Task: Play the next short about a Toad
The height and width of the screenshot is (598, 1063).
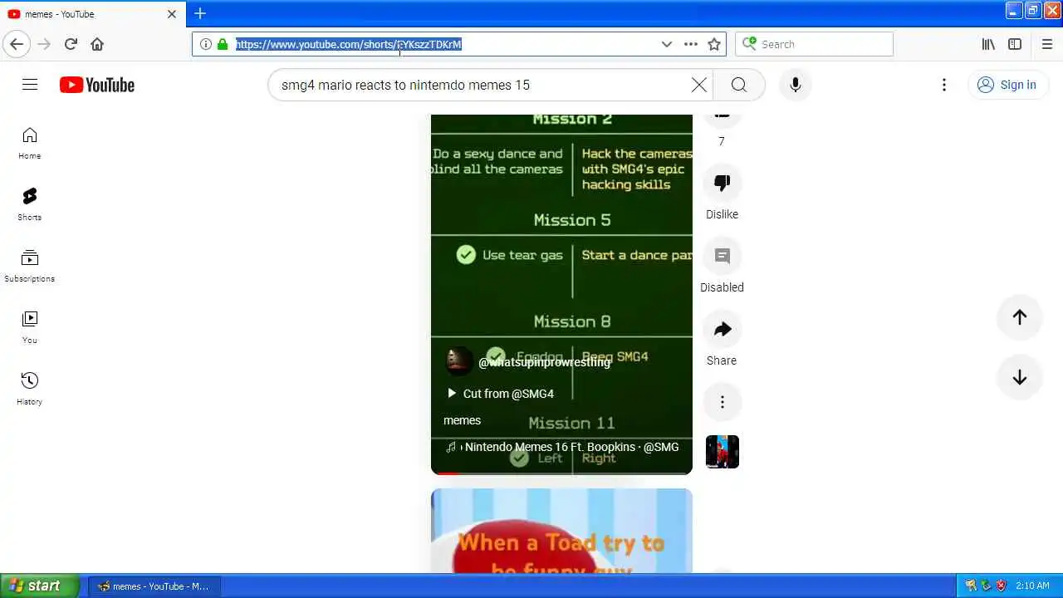Action: click(561, 531)
